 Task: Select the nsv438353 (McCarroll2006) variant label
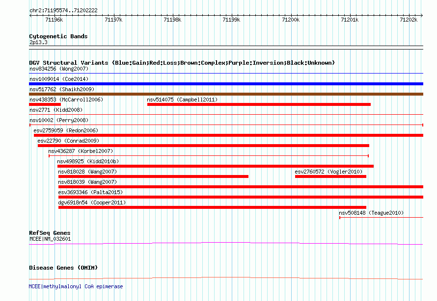pyautogui.click(x=66, y=100)
